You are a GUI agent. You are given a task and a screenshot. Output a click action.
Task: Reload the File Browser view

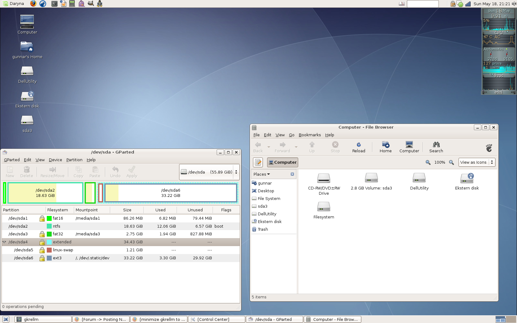[359, 147]
